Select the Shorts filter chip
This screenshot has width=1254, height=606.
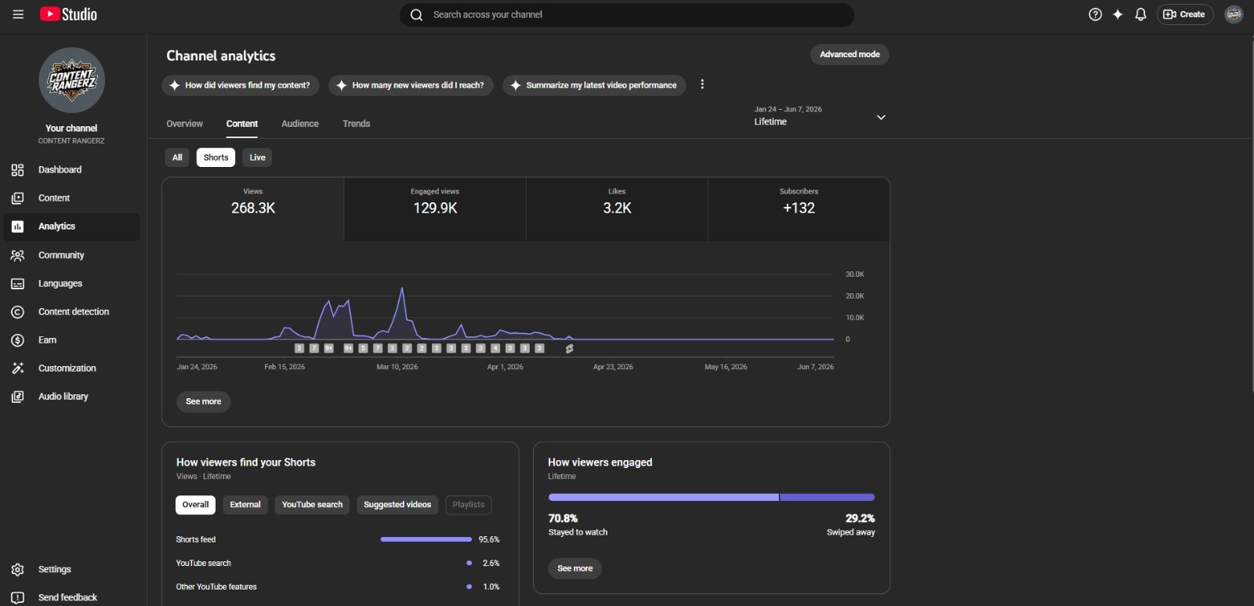(216, 158)
